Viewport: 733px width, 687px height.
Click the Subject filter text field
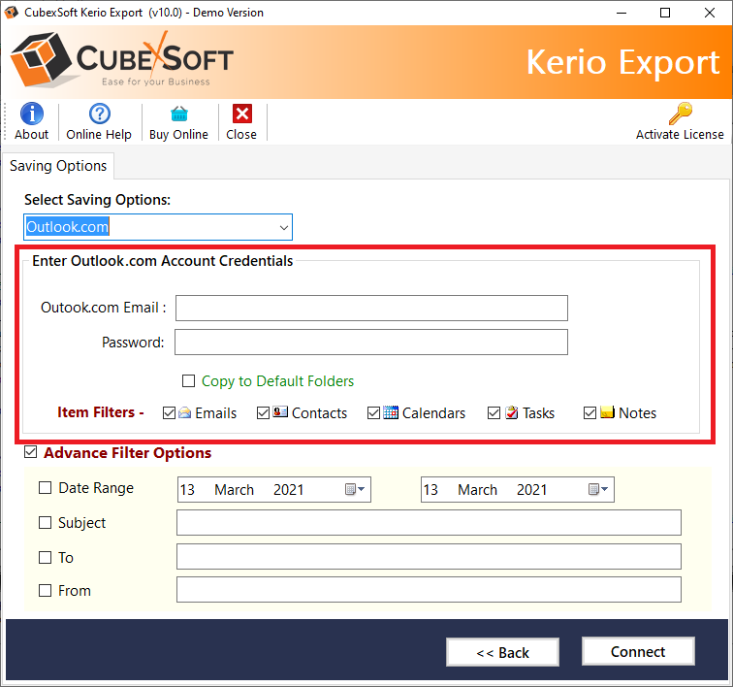pos(429,522)
